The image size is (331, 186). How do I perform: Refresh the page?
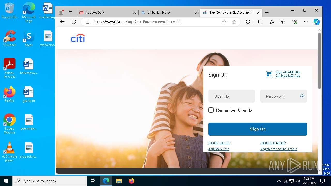[74, 22]
